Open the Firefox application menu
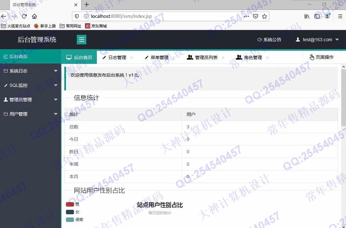The height and width of the screenshot is (228, 346). tap(340, 16)
